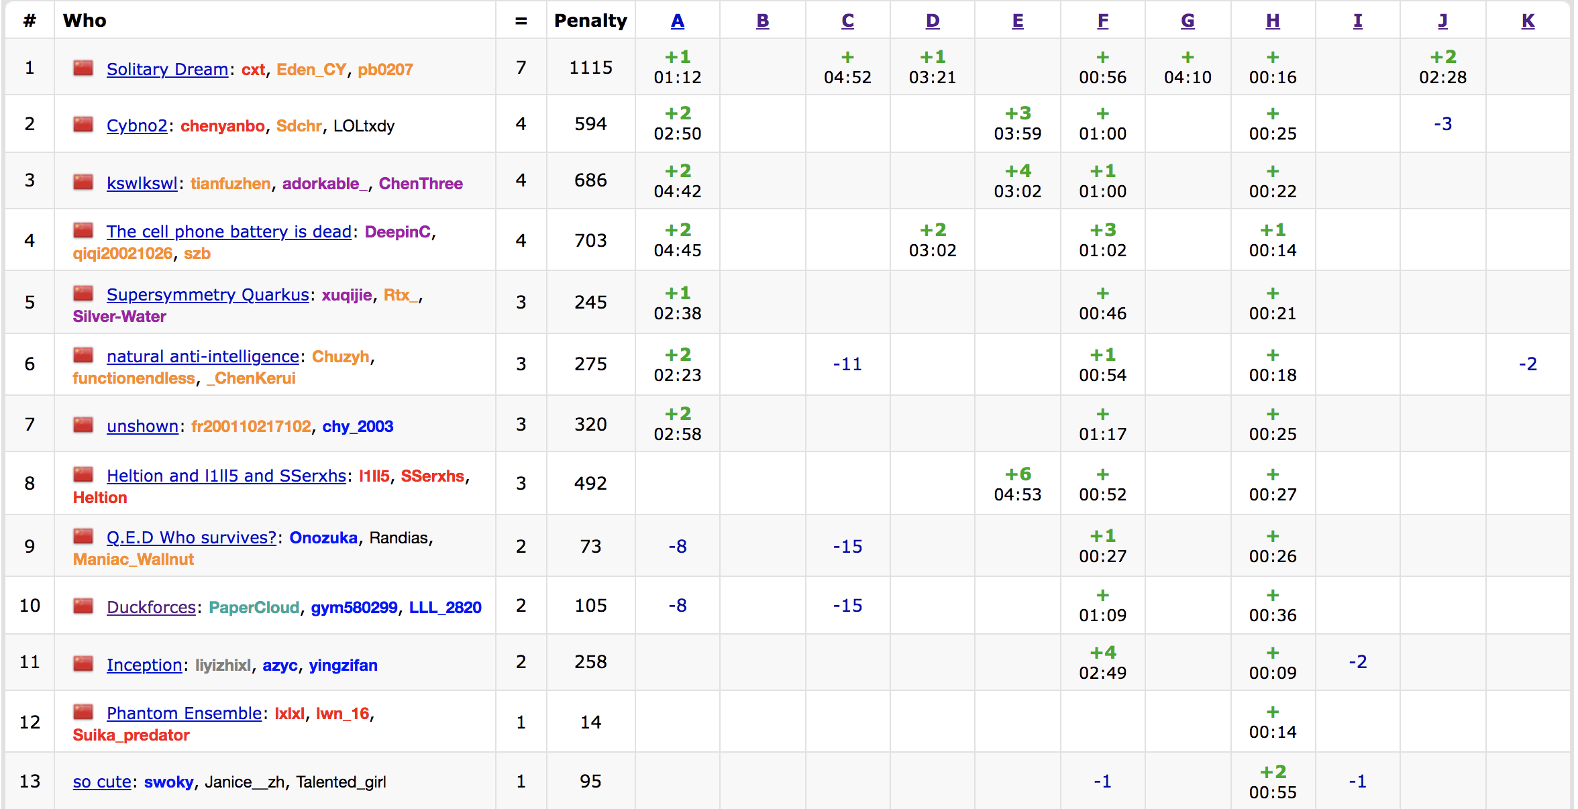Image resolution: width=1578 pixels, height=809 pixels.
Task: Click the flag icon next to Cybno2
Action: (83, 124)
